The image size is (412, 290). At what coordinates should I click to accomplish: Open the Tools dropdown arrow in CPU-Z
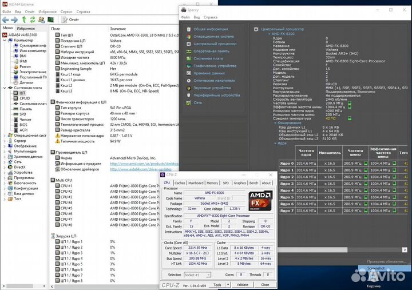[228, 284]
